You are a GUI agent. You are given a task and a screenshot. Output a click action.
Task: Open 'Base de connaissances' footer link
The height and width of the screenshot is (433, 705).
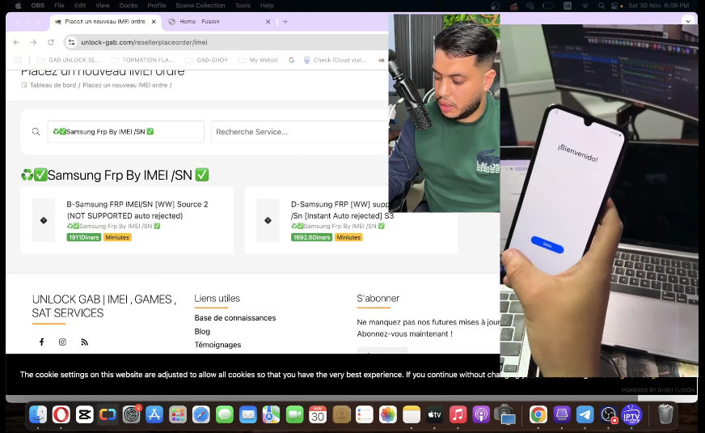click(235, 318)
